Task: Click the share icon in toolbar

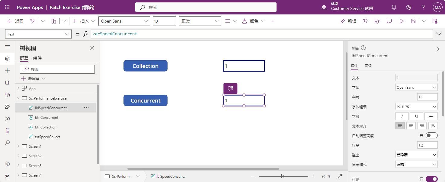Action: (x=365, y=21)
